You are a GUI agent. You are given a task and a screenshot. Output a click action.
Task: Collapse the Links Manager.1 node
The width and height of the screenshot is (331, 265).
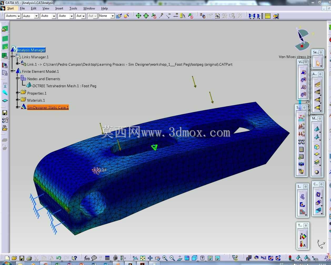coord(12,56)
